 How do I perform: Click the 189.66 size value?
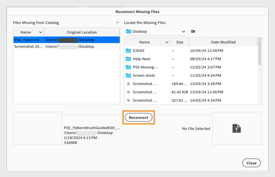(x=180, y=84)
